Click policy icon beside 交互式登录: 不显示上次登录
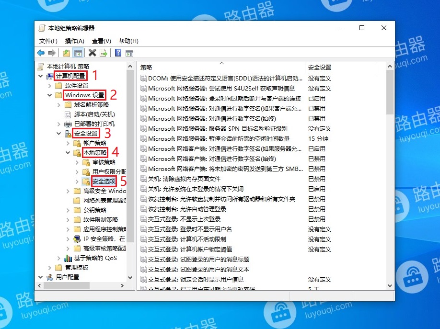This screenshot has height=329, width=440. point(143,219)
